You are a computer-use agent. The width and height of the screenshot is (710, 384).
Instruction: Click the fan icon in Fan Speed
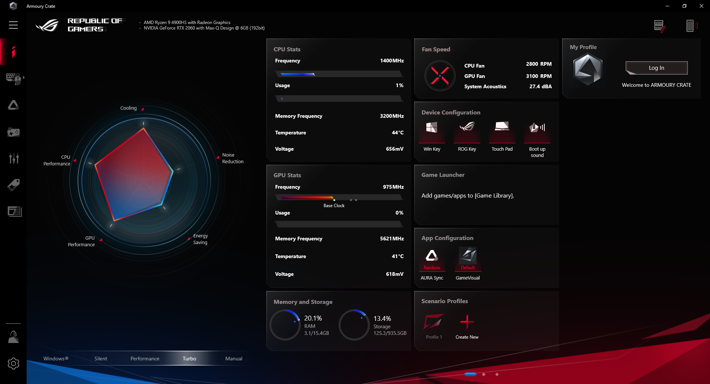440,76
